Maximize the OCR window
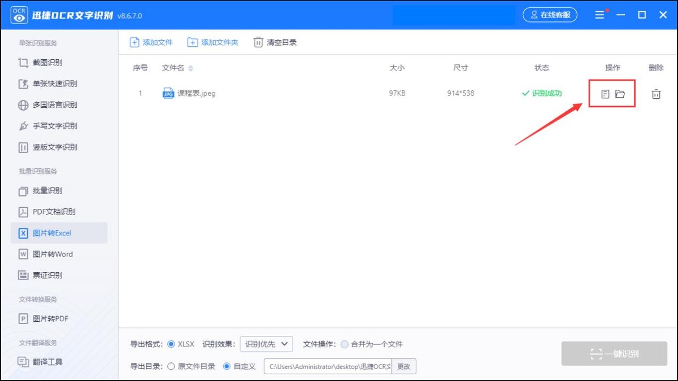 coord(642,15)
